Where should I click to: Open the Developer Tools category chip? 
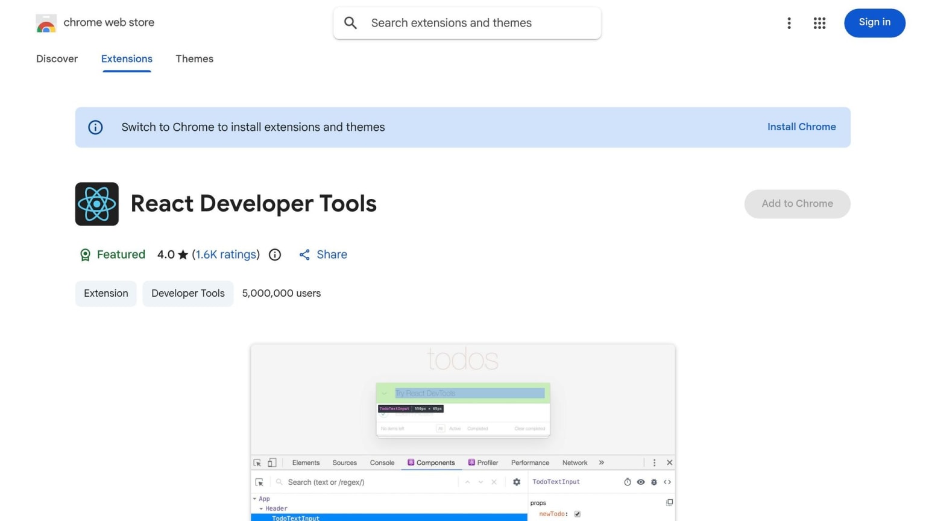(x=188, y=293)
